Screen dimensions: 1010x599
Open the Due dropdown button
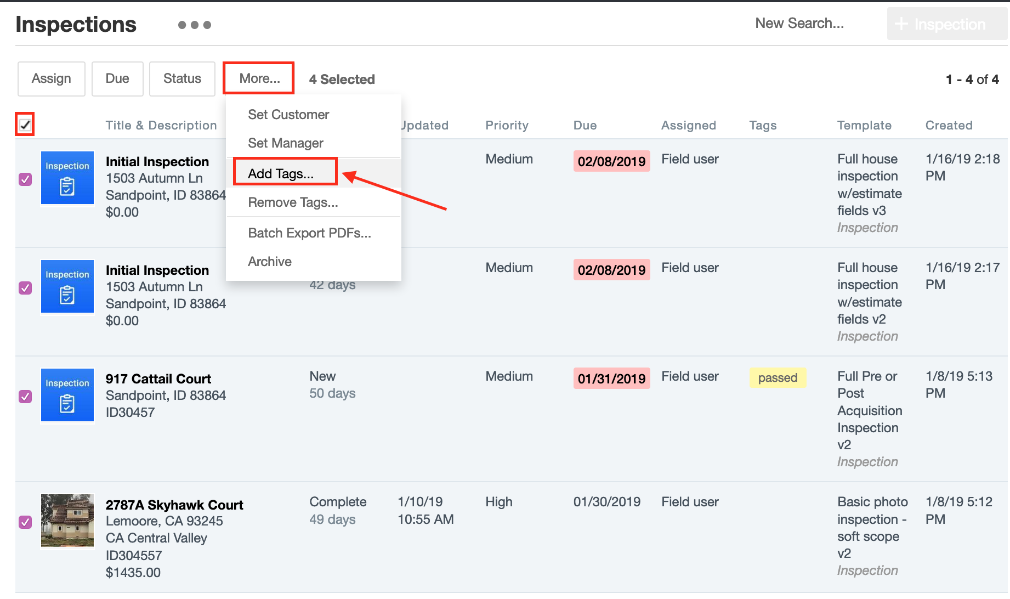pyautogui.click(x=117, y=78)
